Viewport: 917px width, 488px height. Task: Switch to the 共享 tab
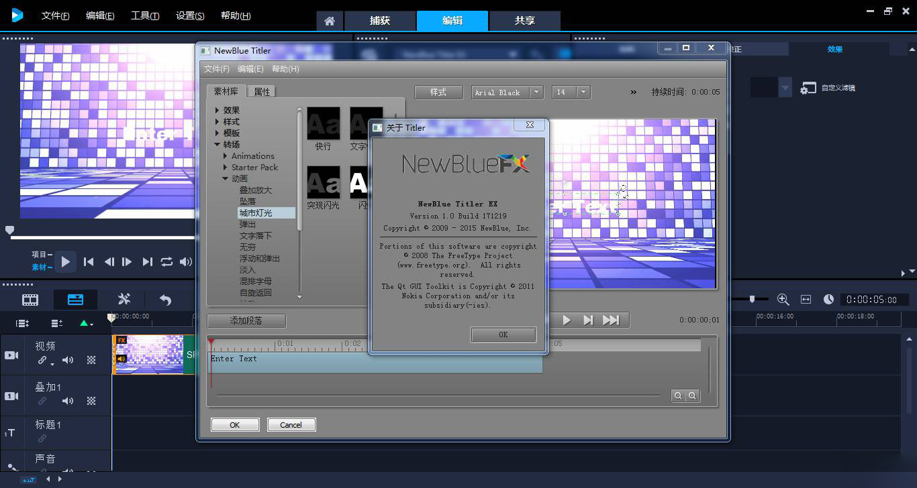pos(525,21)
